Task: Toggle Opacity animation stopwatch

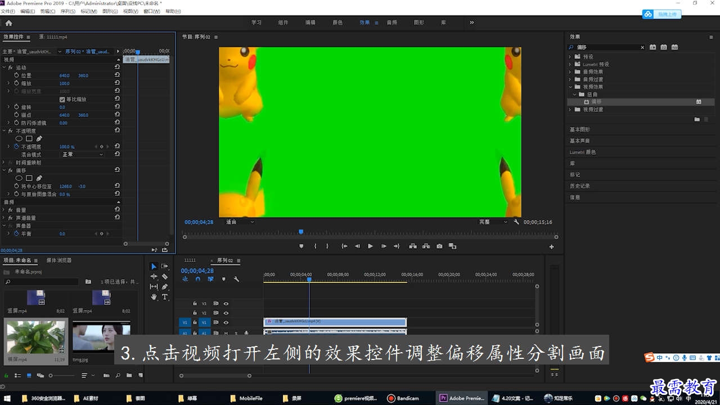Action: tap(16, 146)
